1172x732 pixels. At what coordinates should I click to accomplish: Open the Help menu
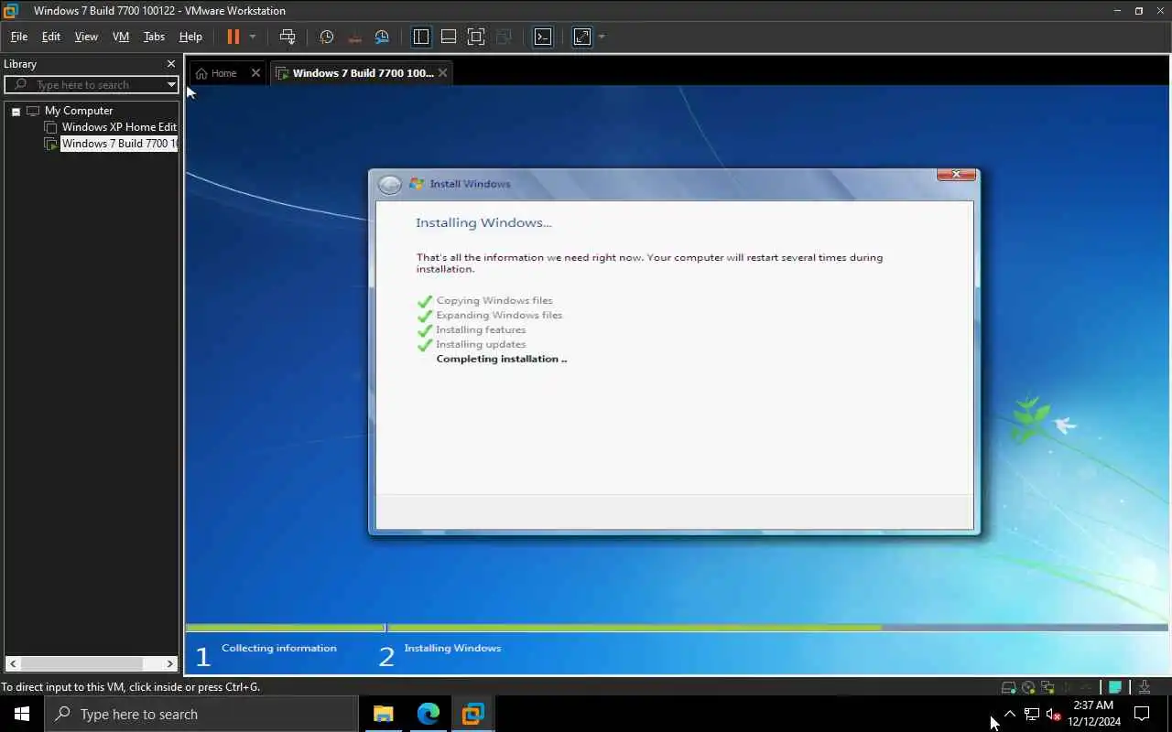[x=190, y=37]
